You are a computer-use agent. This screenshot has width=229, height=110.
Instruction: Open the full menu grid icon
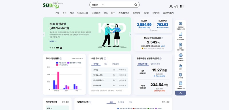[x=182, y=7]
